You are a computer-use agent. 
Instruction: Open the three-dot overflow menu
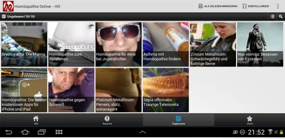click(278, 6)
